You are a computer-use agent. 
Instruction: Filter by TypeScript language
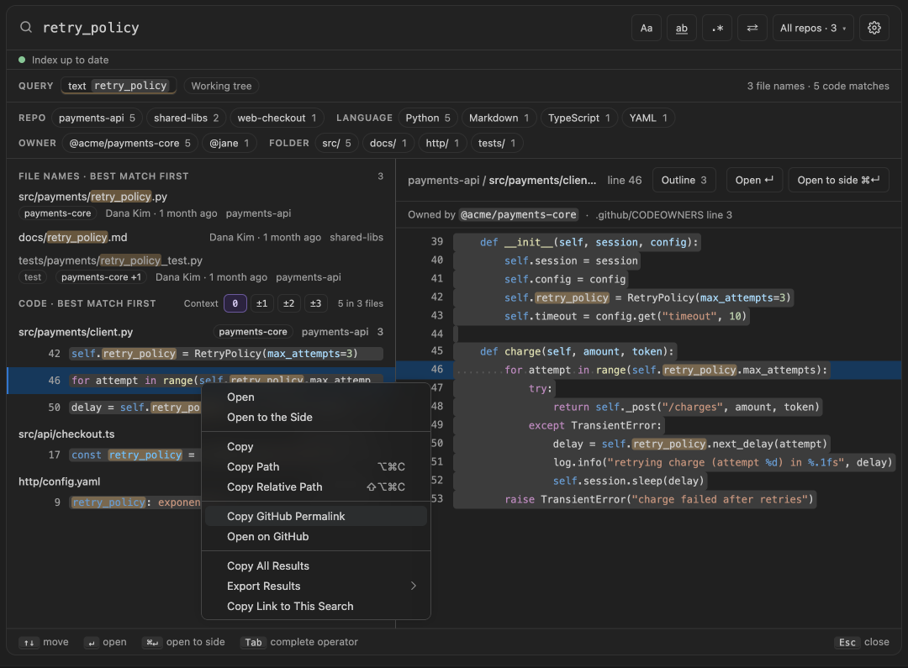coord(579,118)
